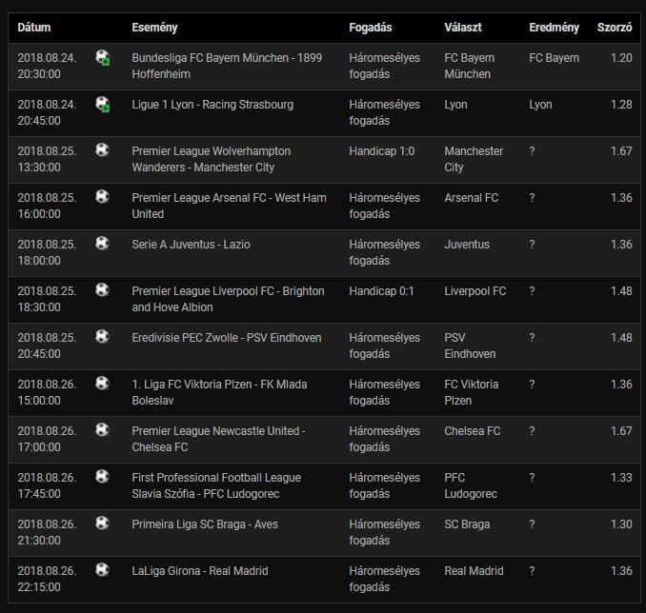The height and width of the screenshot is (613, 646).
Task: Click the Lyon result in Eredmény column
Action: (x=540, y=105)
